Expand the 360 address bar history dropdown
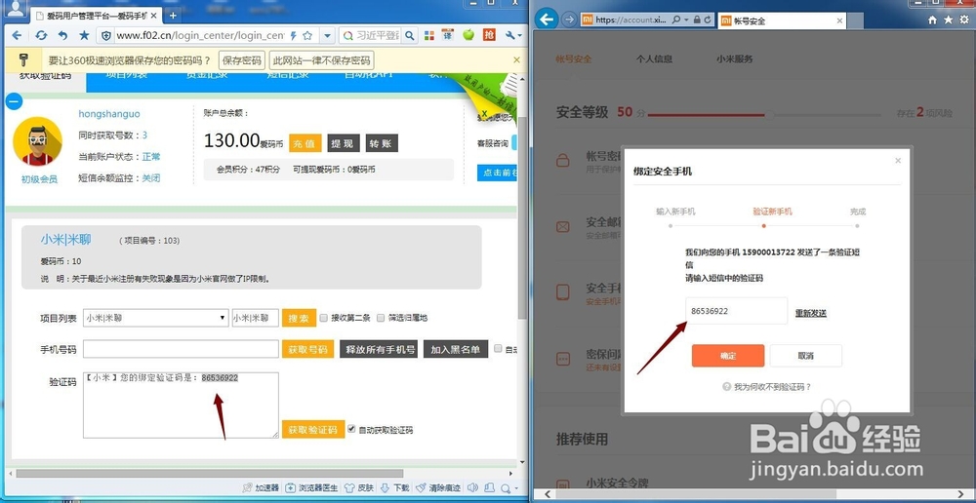 328,35
